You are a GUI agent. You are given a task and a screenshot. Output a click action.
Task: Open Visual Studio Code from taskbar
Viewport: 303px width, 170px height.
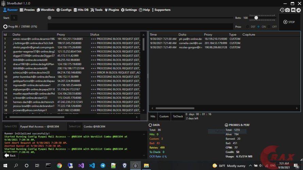[x=92, y=166]
